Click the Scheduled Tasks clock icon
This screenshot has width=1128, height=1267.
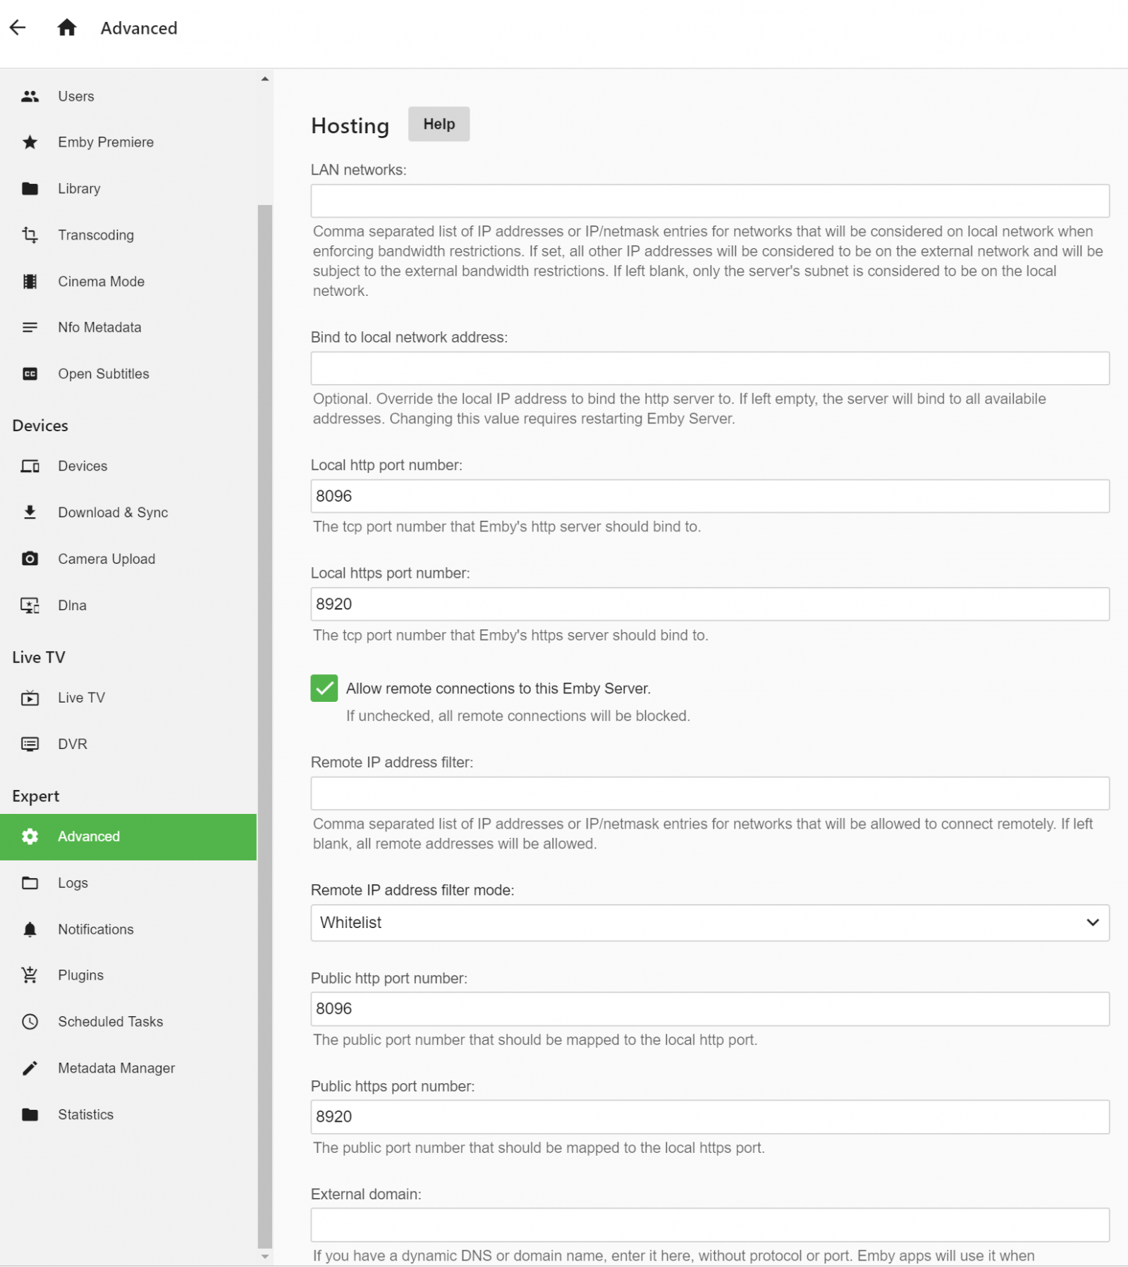[30, 1022]
